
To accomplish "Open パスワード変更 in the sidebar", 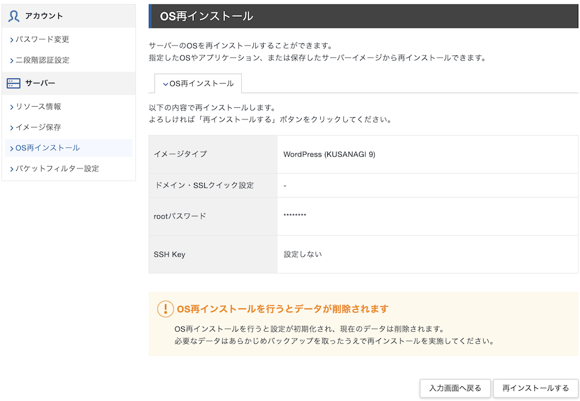I will pos(42,40).
